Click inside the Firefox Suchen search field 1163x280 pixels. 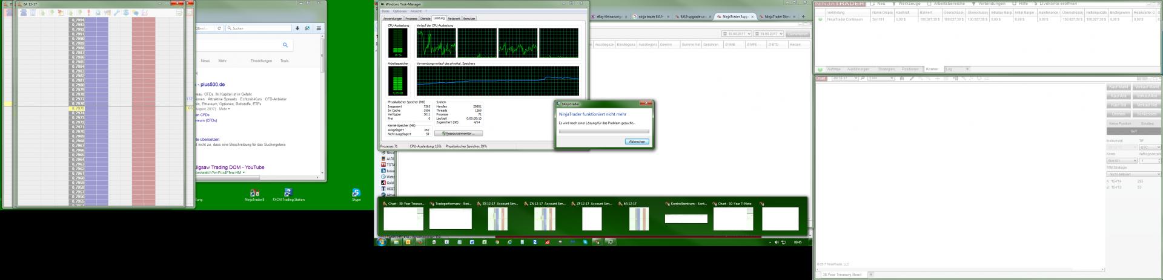pyautogui.click(x=257, y=28)
